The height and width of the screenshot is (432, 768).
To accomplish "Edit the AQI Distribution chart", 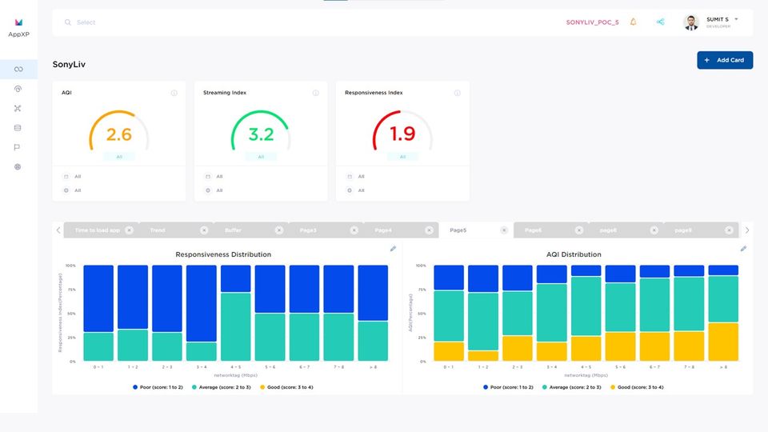I will coord(743,249).
